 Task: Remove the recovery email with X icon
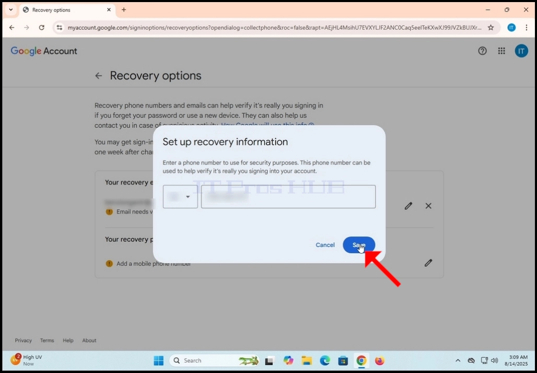tap(428, 206)
